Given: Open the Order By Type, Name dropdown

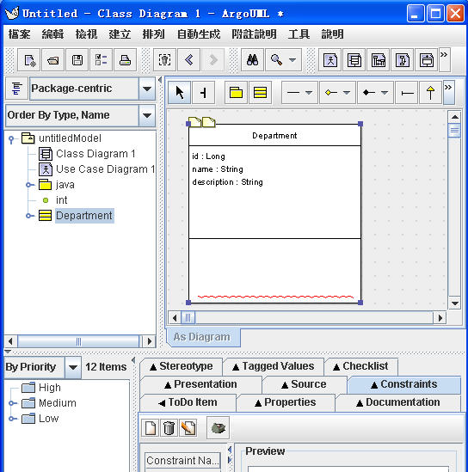Looking at the screenshot, I should point(147,115).
